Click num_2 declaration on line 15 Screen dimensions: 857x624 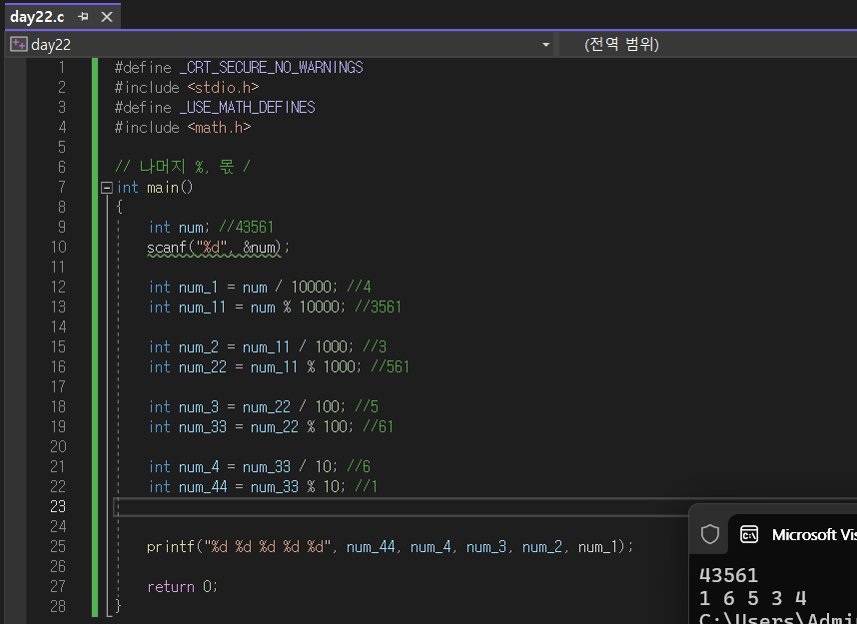tap(251, 347)
